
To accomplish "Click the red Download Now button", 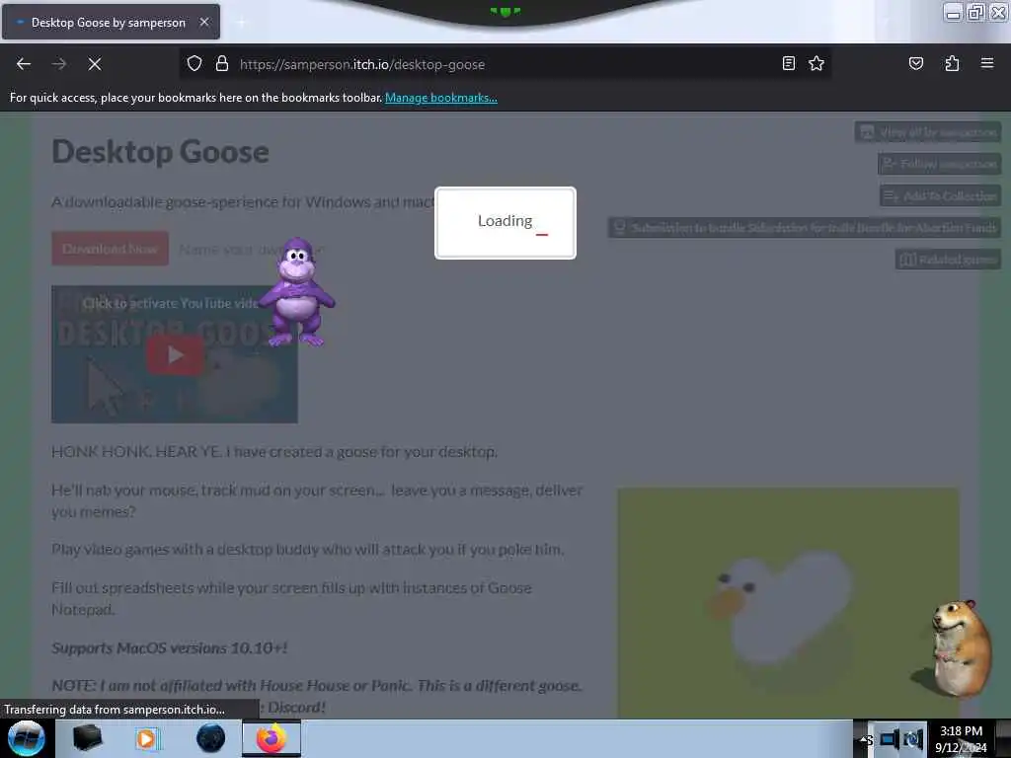I will click(x=111, y=249).
